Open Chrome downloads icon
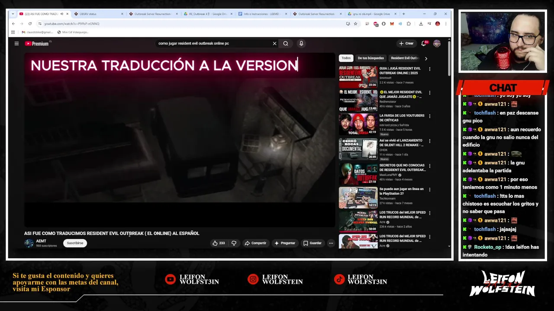The width and height of the screenshot is (554, 311). click(421, 24)
